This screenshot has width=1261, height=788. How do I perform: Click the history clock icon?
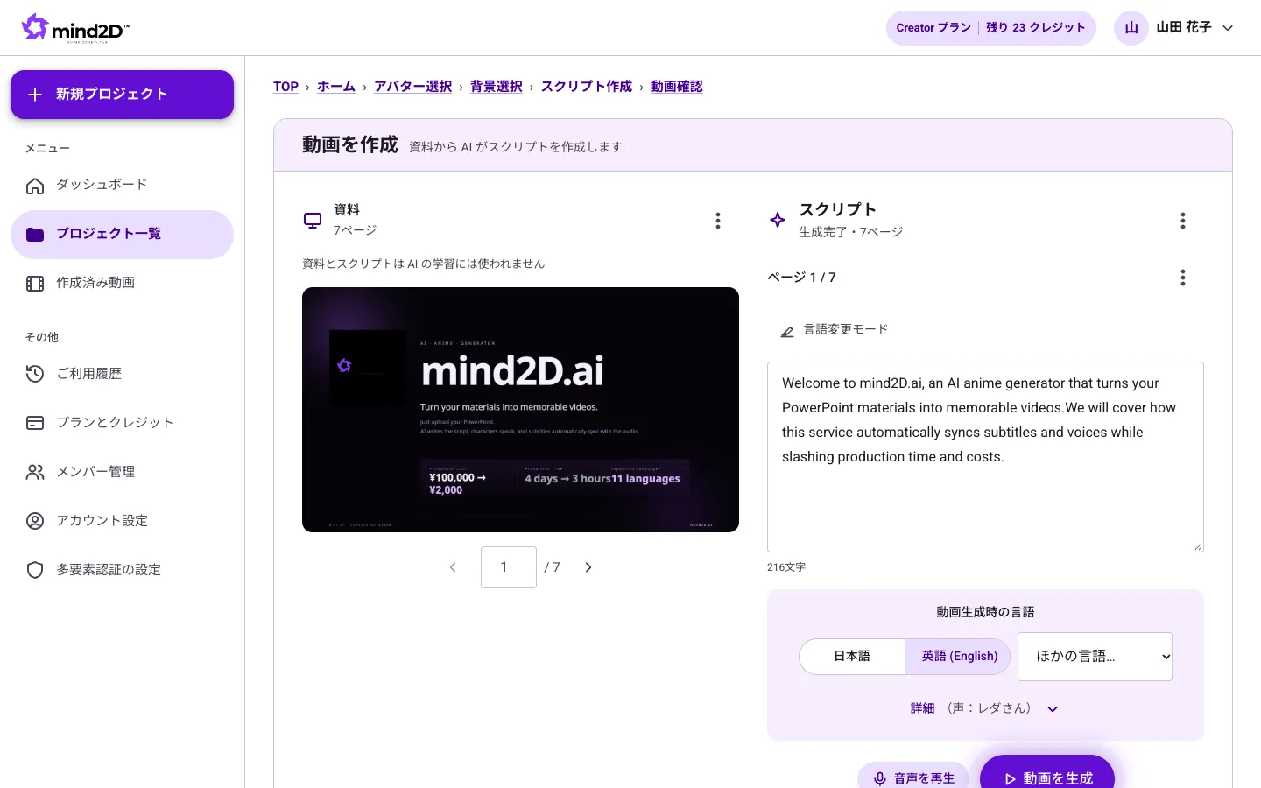35,374
